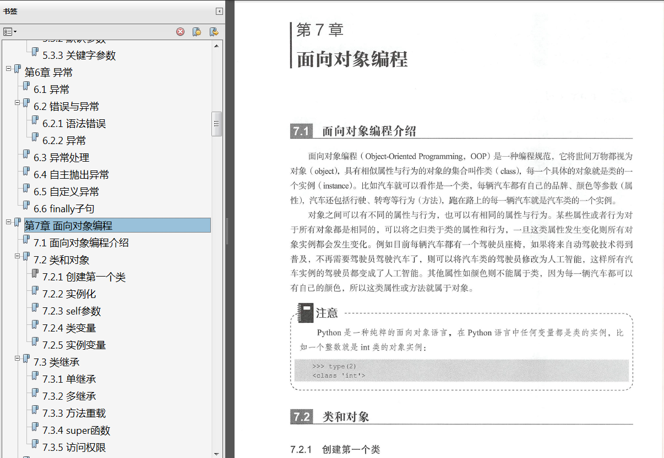Open bookmark 7.3.1 单继承
Viewport: 664px width, 458px height.
pos(69,379)
